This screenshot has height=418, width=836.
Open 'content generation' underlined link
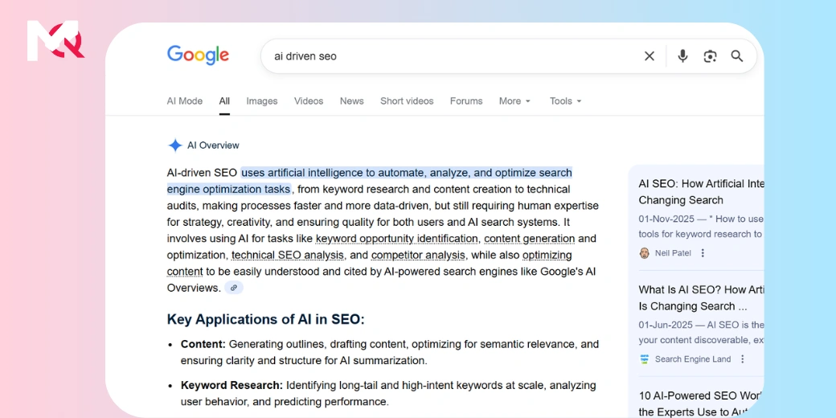tap(530, 238)
